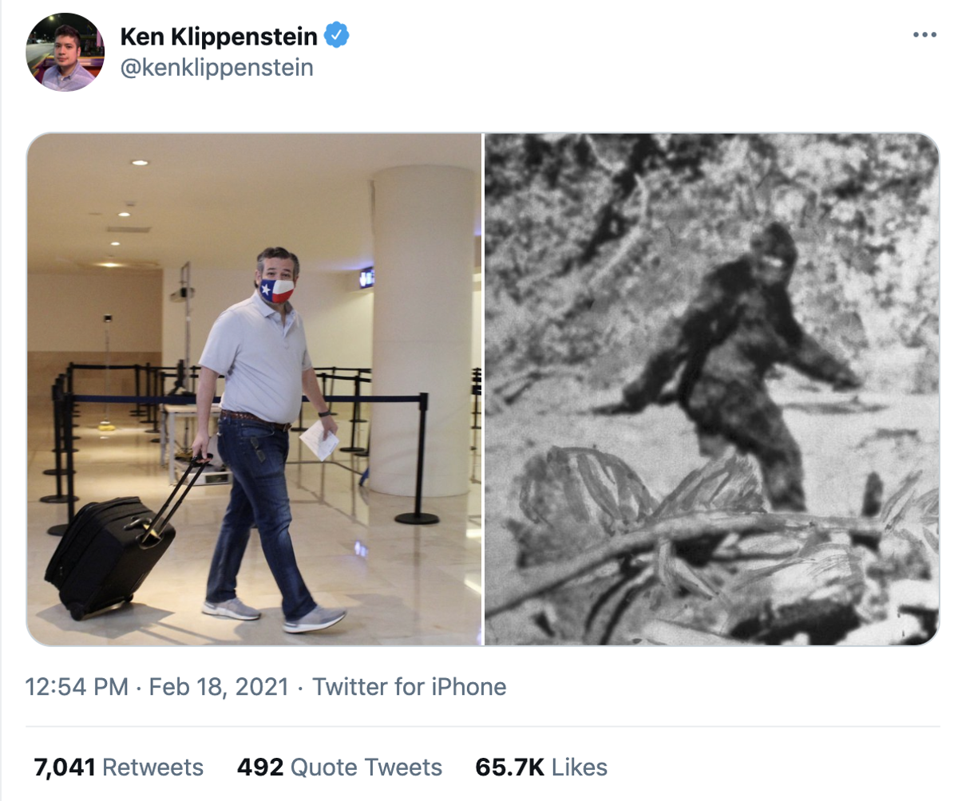Image resolution: width=958 pixels, height=801 pixels.
Task: Open the three-dot more options menu
Action: click(x=924, y=35)
